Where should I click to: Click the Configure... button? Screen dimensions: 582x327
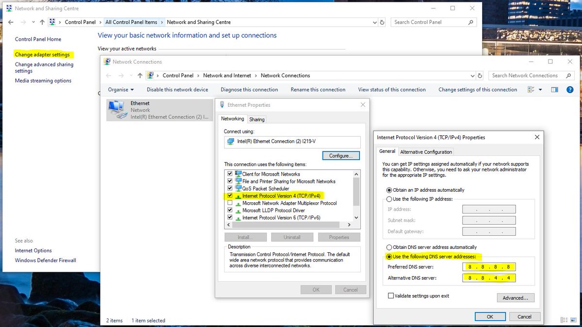click(341, 156)
